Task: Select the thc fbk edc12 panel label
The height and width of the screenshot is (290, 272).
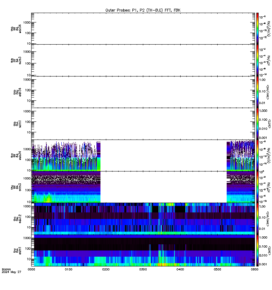Action: [x=17, y=219]
